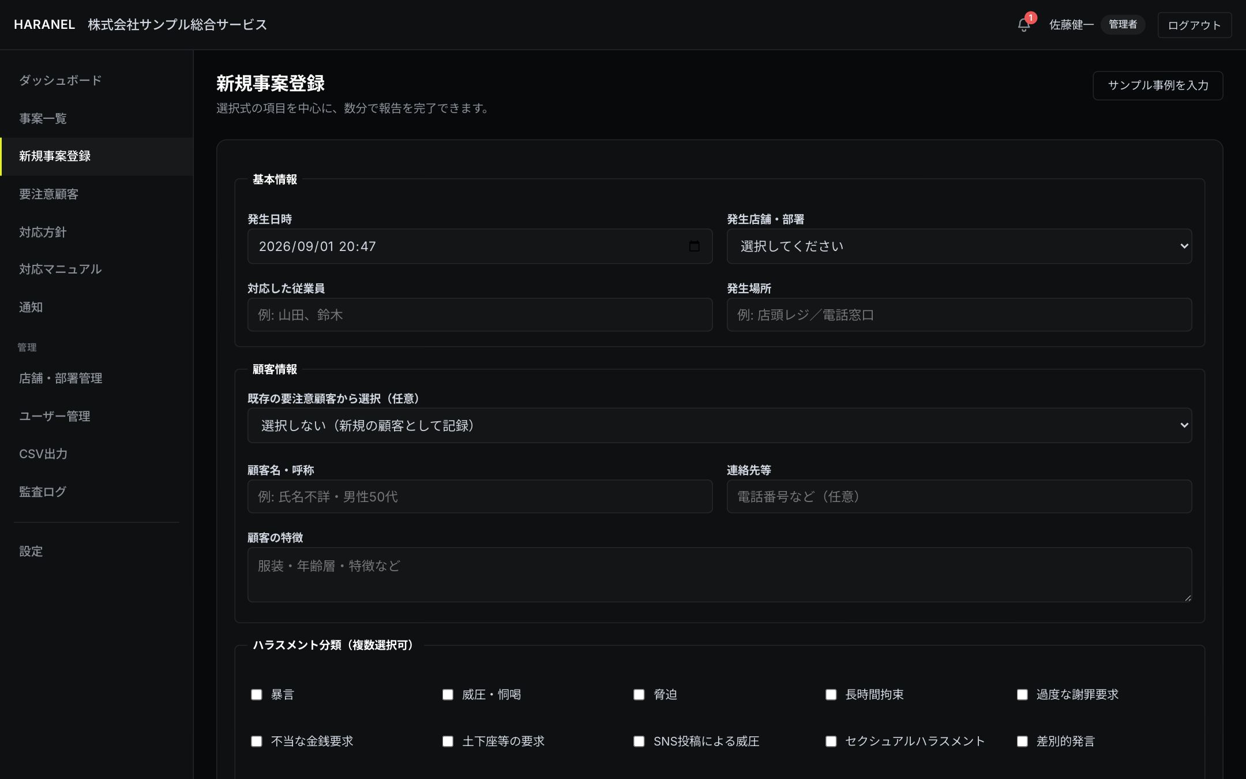Expand 既存の要注意顧客から選択 dropdown
1246x779 pixels.
pyautogui.click(x=719, y=426)
